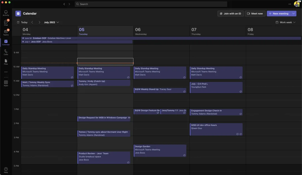
Task: Open the Apps store icon
Action: (x=6, y=83)
